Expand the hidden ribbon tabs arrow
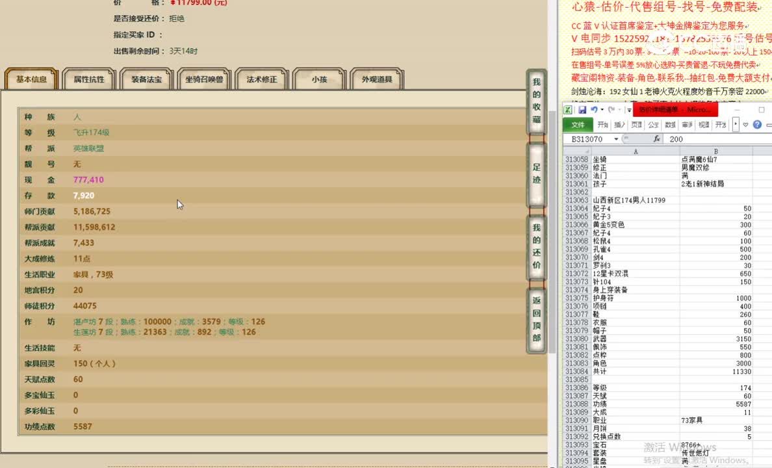The width and height of the screenshot is (772, 468). tap(735, 125)
